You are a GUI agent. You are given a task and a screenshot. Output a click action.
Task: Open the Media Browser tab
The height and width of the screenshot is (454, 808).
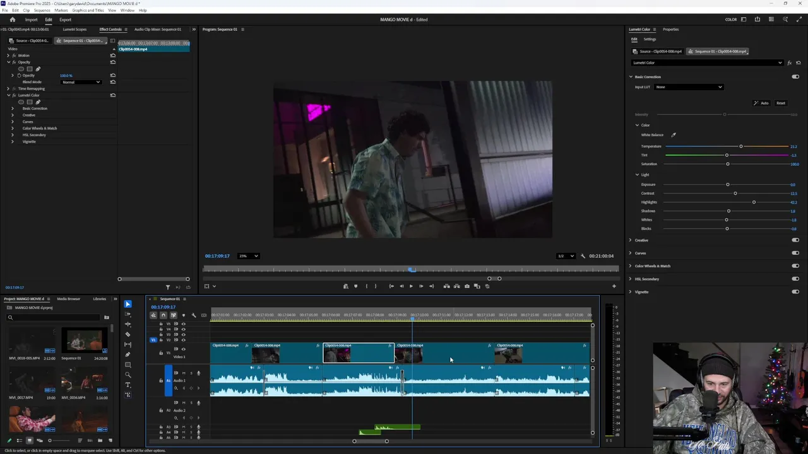coord(69,299)
